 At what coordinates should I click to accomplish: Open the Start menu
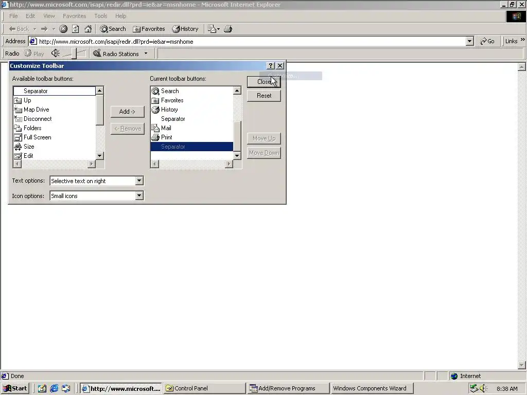pyautogui.click(x=15, y=388)
